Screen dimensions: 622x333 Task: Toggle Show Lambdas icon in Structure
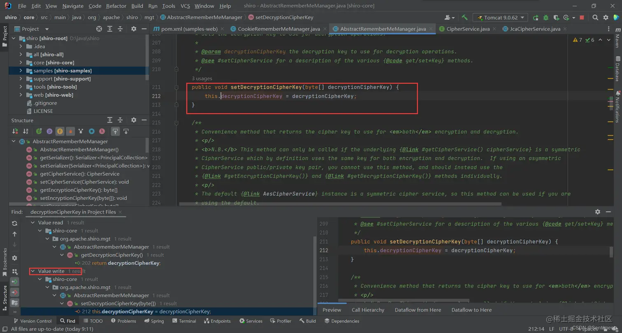[102, 131]
